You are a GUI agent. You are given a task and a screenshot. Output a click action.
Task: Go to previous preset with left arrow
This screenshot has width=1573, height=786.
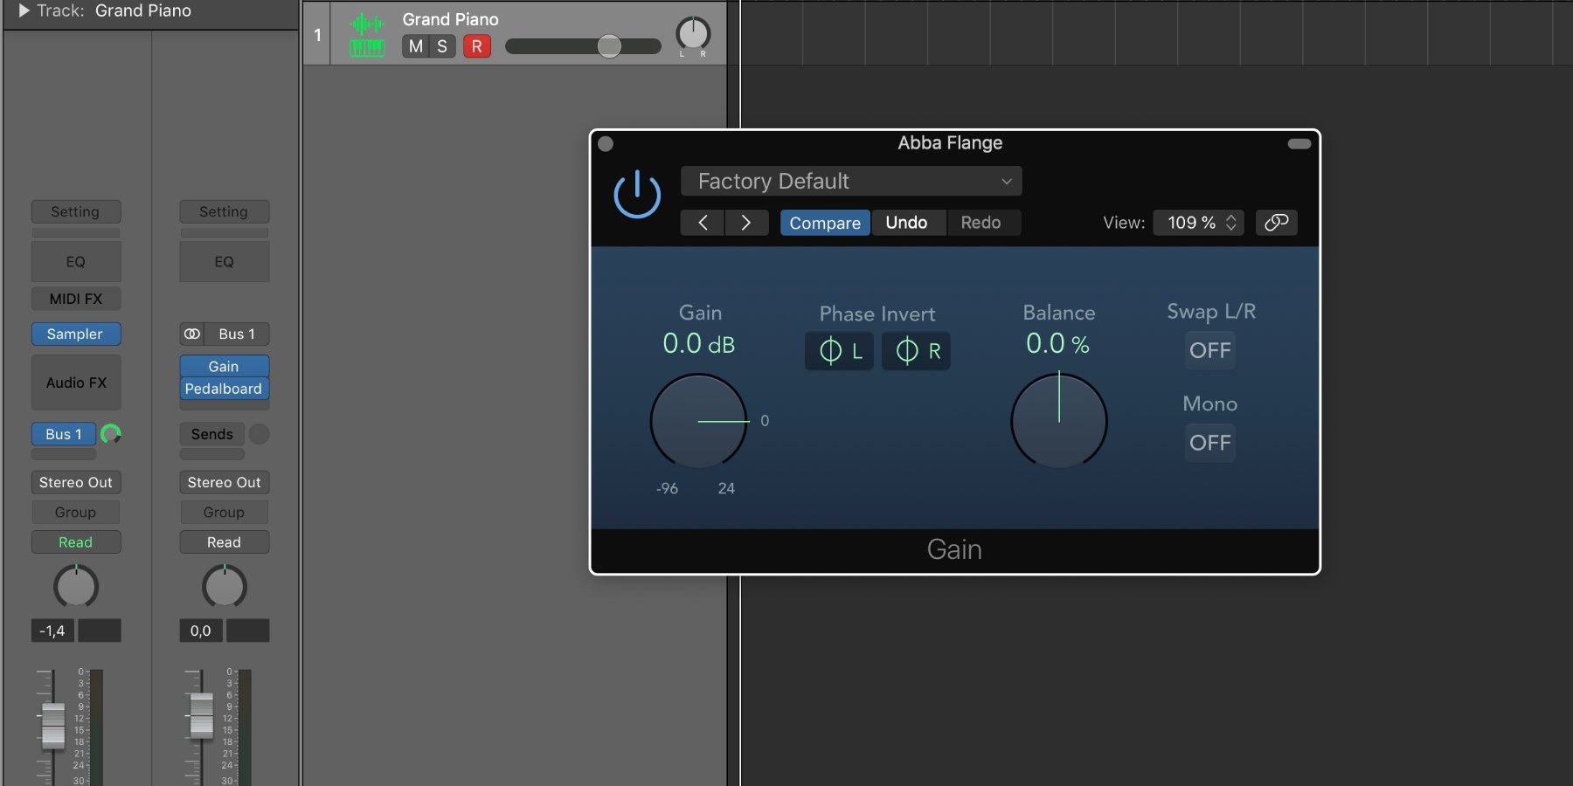pos(703,223)
